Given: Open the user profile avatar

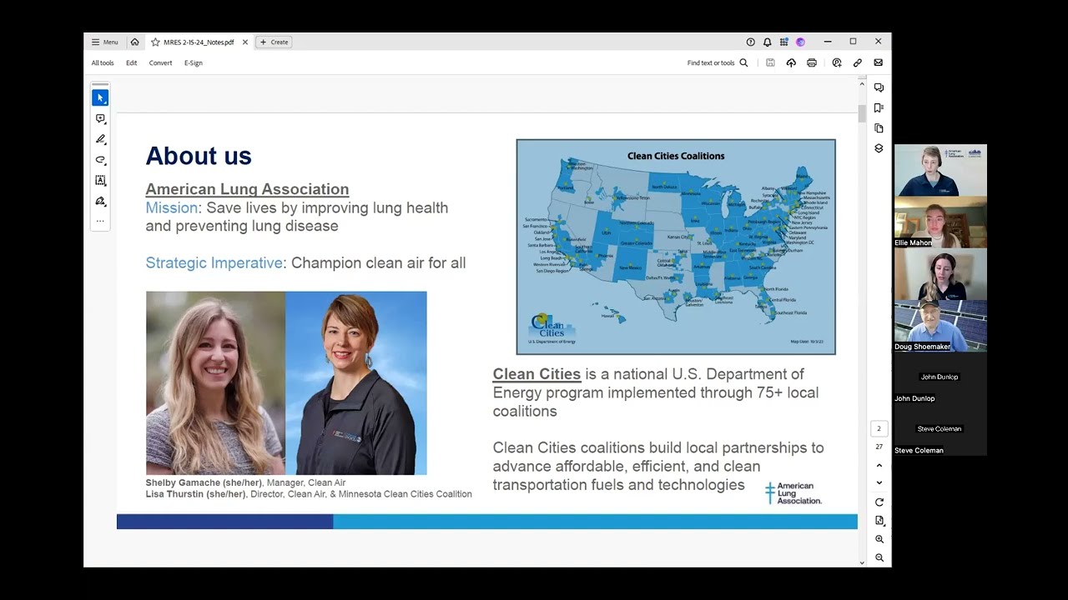Looking at the screenshot, I should pos(800,42).
